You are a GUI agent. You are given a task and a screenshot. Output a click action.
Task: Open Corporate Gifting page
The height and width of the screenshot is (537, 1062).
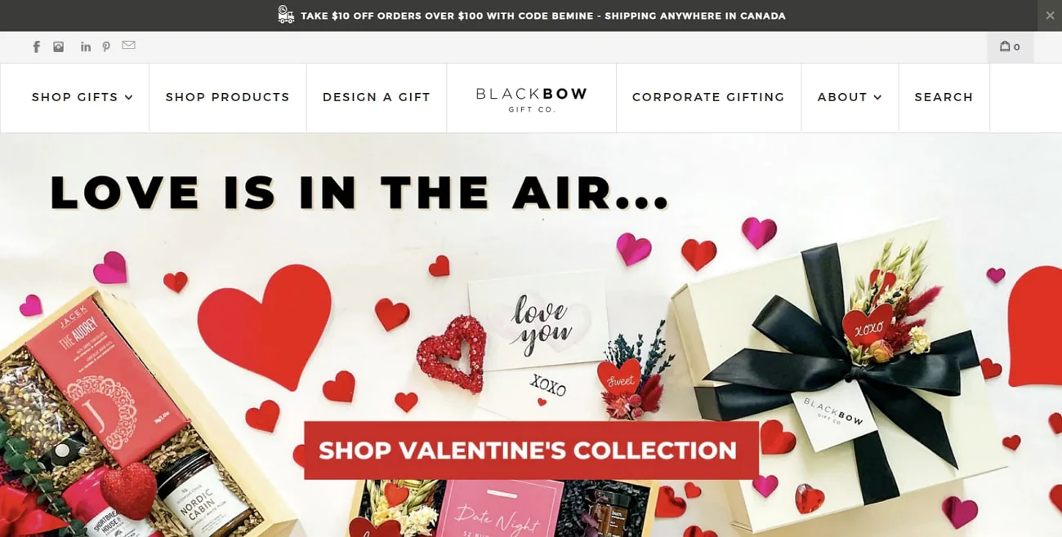click(x=708, y=97)
